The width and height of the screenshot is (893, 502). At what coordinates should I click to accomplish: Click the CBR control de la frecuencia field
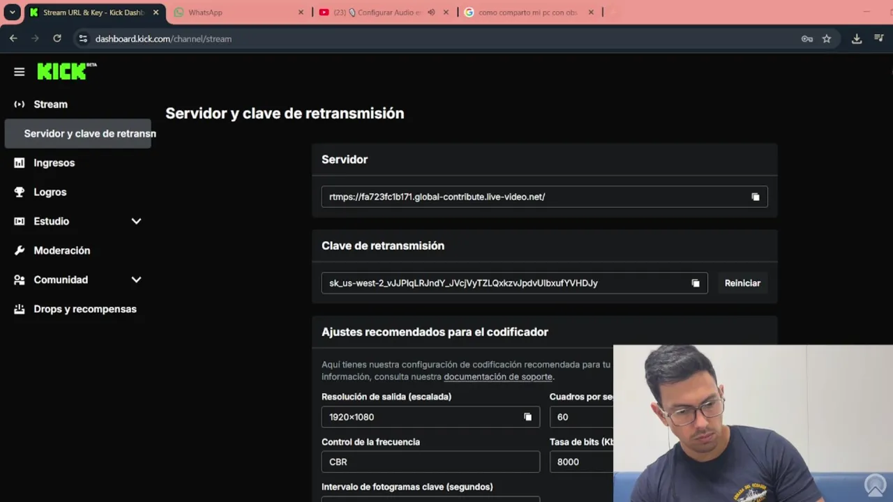tap(430, 462)
